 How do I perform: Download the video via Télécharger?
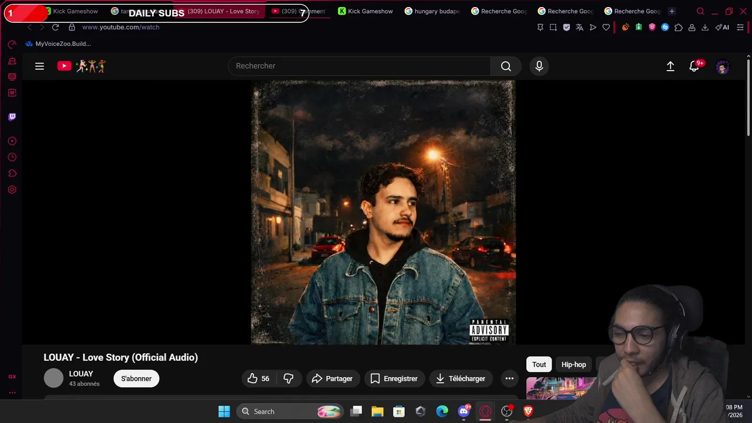point(461,379)
